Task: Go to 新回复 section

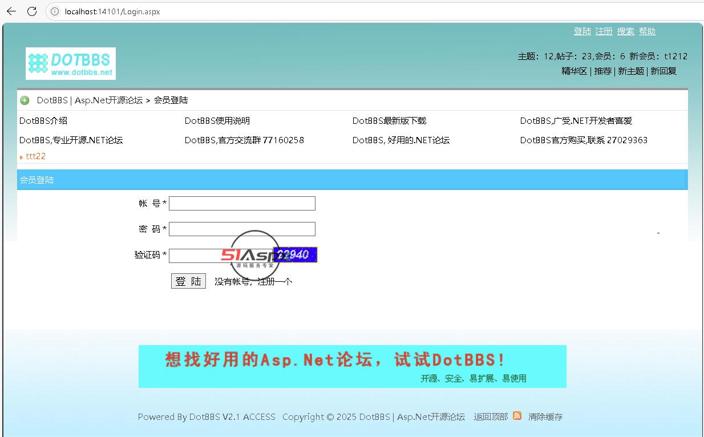Action: pos(663,71)
